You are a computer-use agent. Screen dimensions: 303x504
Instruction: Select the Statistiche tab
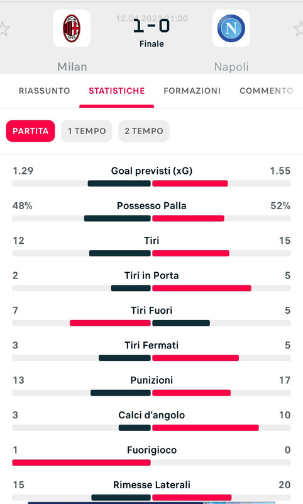point(117,91)
